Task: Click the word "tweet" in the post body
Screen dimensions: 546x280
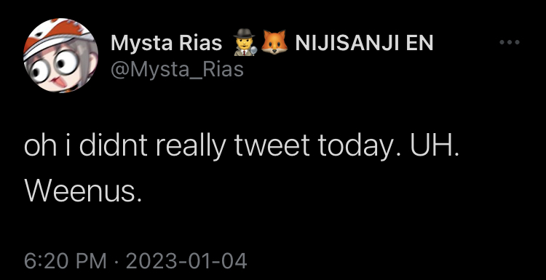Action: point(272,145)
